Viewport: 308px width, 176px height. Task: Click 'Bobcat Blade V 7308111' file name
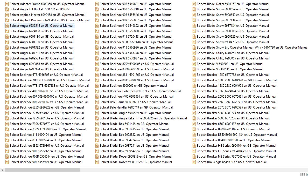coord(230,69)
